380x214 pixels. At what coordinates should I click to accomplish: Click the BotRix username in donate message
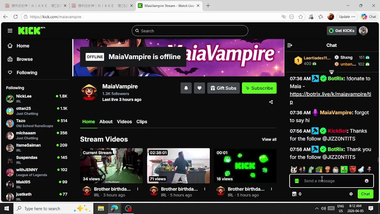coord(336,78)
